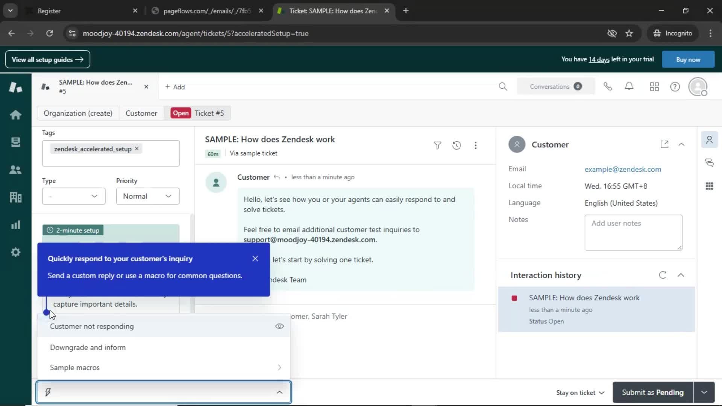Switch to the pageflows.com browser tab
Image resolution: width=722 pixels, height=406 pixels.
[x=207, y=11]
